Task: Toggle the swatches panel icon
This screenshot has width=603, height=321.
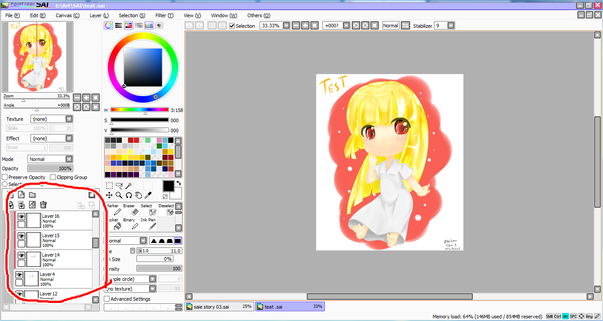Action: tap(149, 26)
